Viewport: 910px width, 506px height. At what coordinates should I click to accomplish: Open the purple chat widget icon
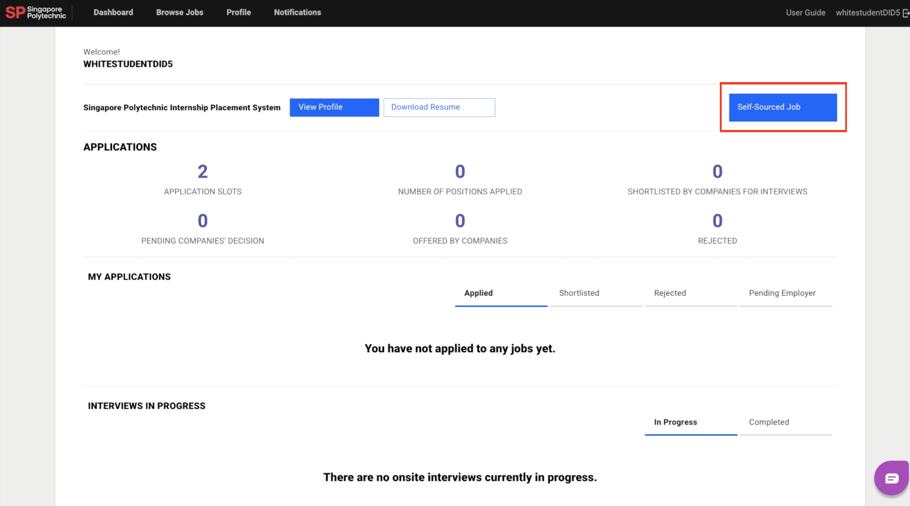[x=891, y=478]
